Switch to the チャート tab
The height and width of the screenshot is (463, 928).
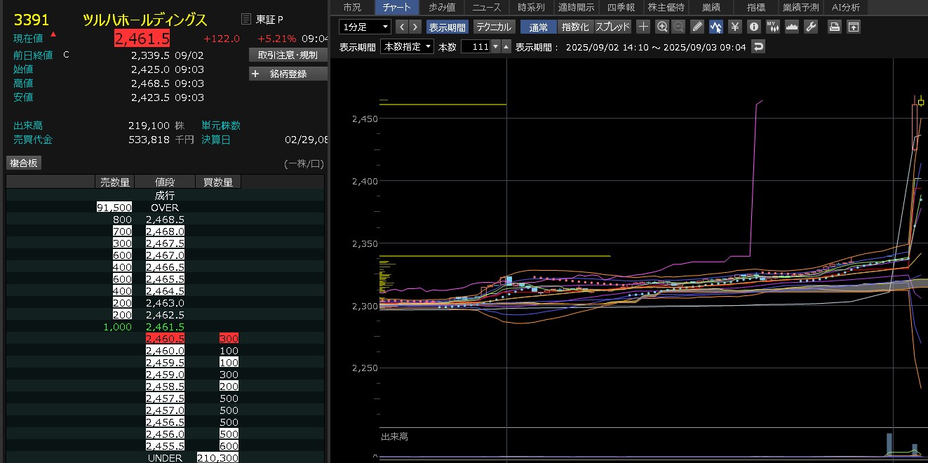pos(396,7)
